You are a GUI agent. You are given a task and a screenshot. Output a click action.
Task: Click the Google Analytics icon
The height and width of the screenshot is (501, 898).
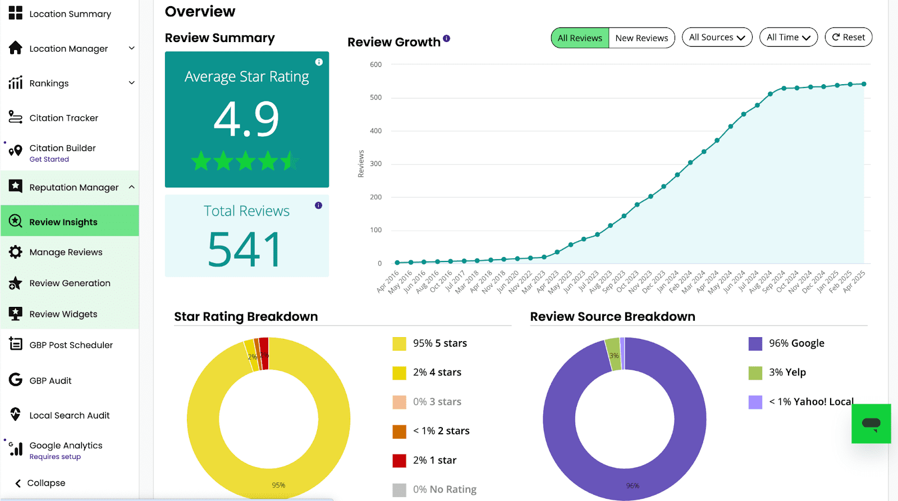point(16,448)
